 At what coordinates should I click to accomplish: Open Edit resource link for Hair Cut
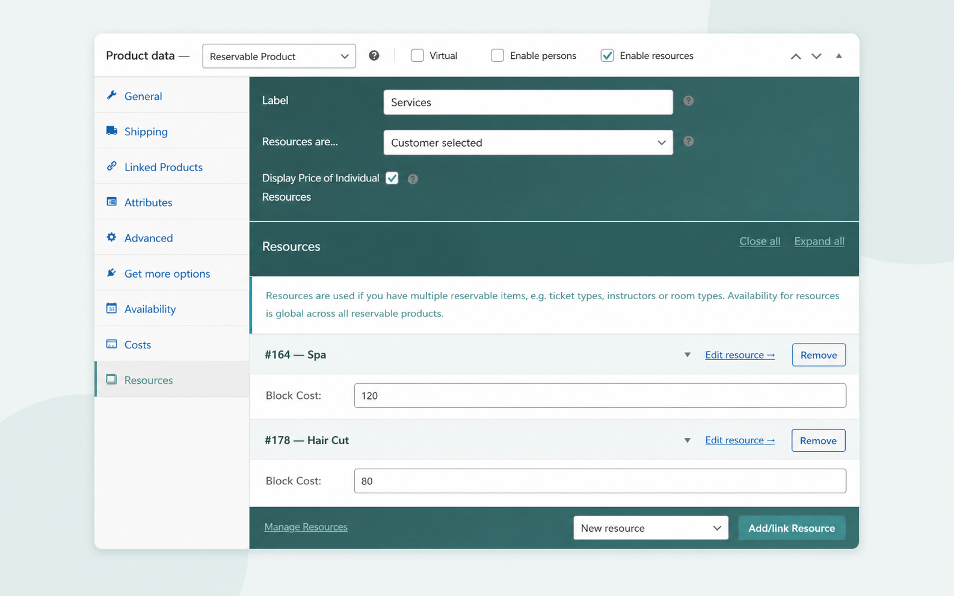point(740,440)
